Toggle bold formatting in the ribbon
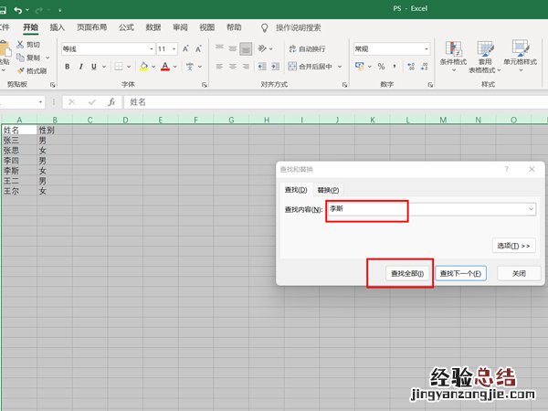This screenshot has height=411, width=548. [68, 67]
